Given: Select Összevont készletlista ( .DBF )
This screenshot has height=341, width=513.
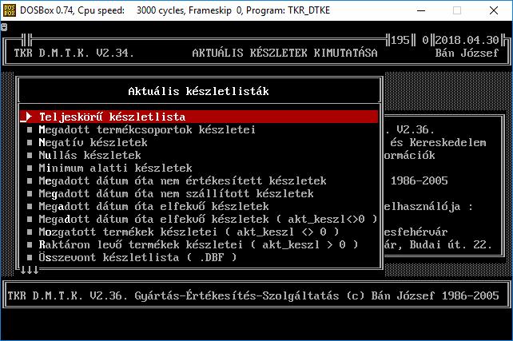Looking at the screenshot, I should pos(137,257).
